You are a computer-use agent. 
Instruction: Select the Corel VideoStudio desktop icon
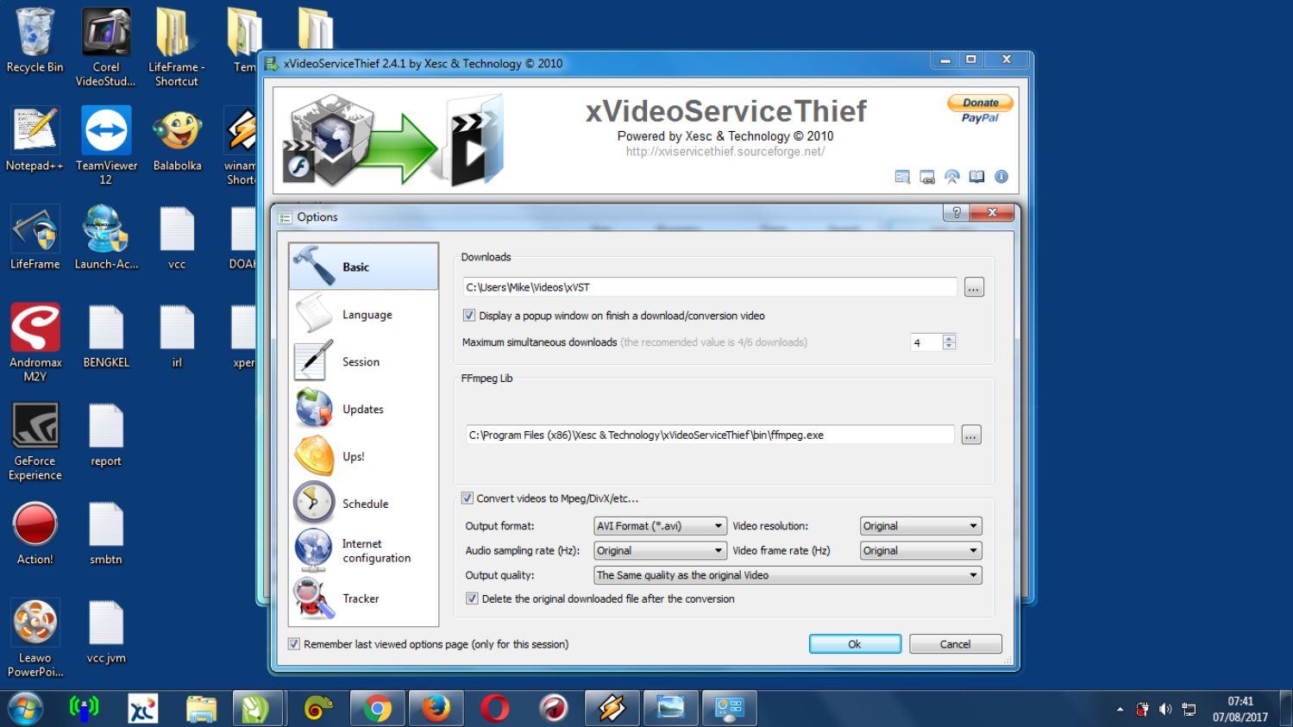coord(105,47)
